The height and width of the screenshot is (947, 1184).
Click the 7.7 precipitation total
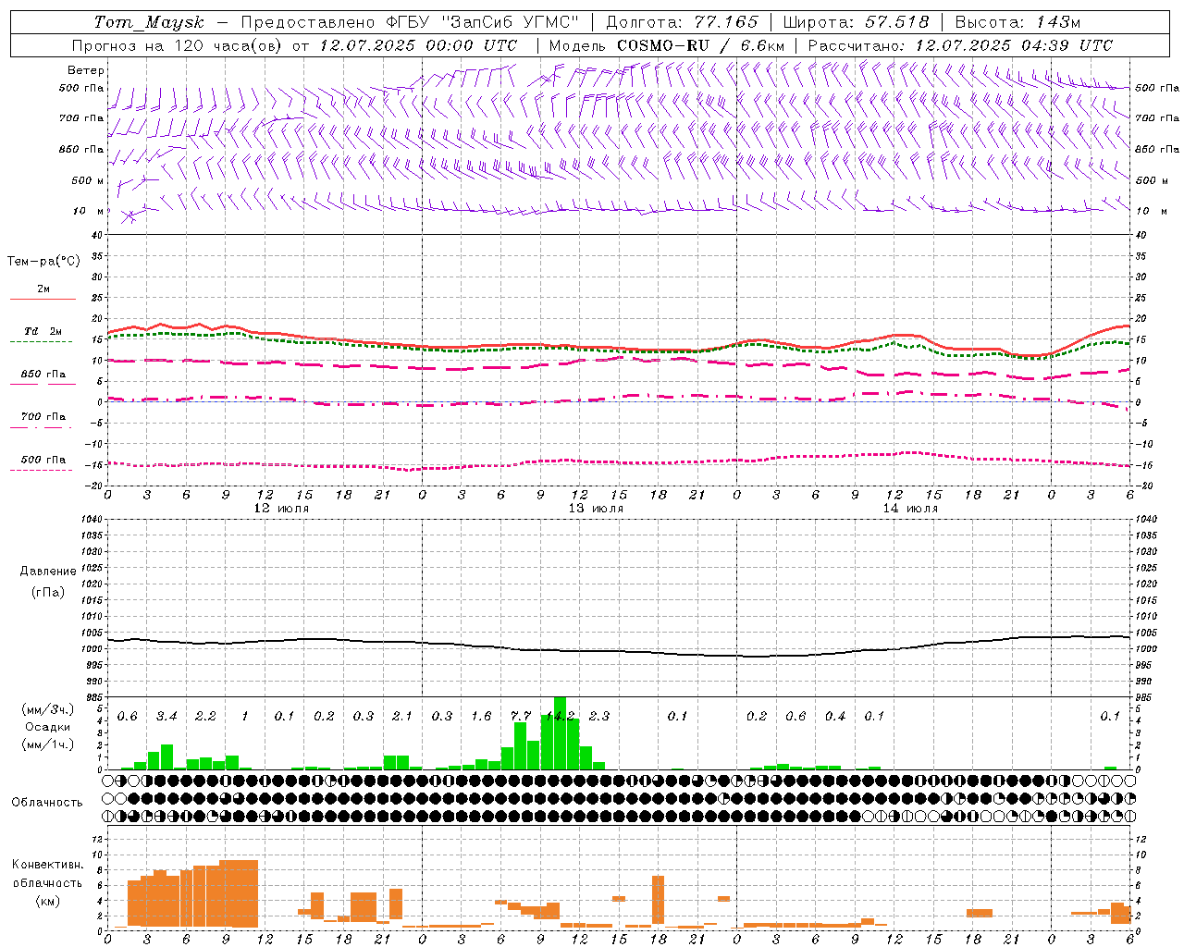pyautogui.click(x=520, y=717)
